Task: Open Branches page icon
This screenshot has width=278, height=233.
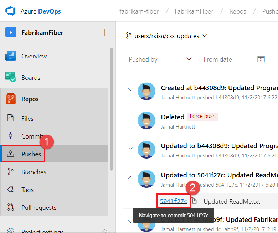Action: pyautogui.click(x=11, y=172)
